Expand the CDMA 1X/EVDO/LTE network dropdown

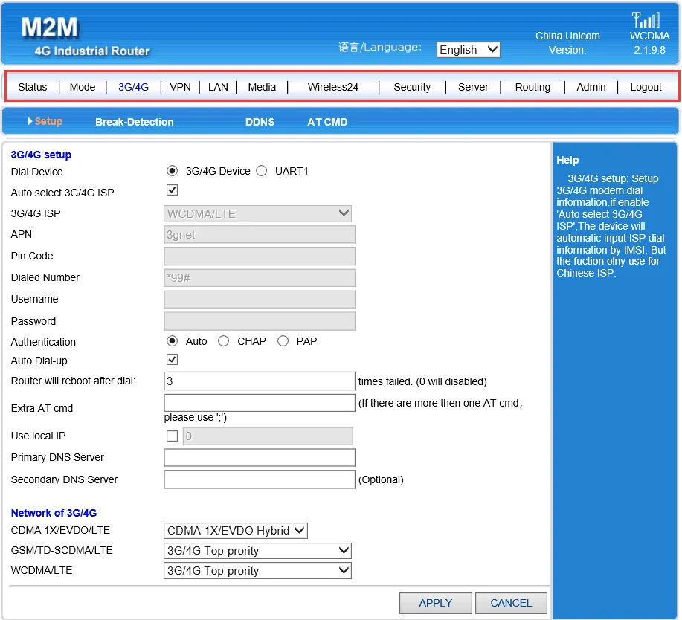coord(235,531)
